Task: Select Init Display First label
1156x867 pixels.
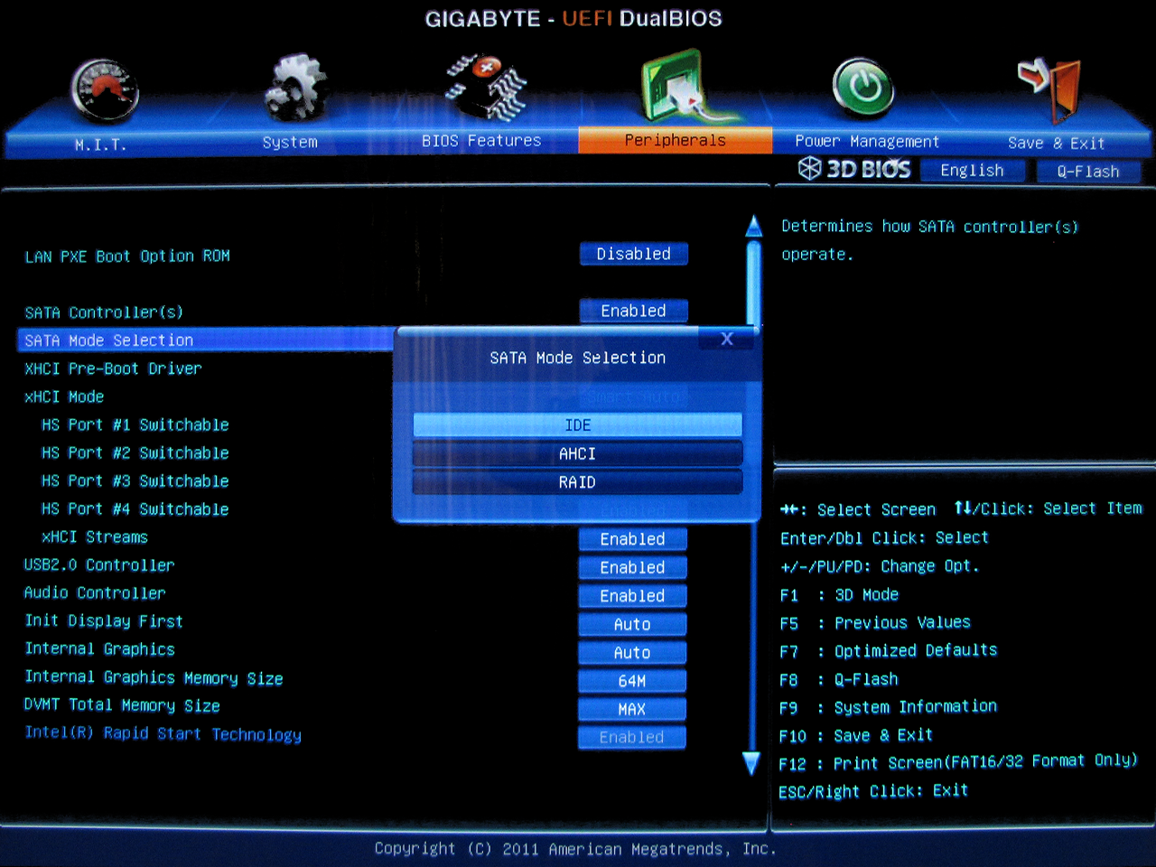Action: [104, 620]
